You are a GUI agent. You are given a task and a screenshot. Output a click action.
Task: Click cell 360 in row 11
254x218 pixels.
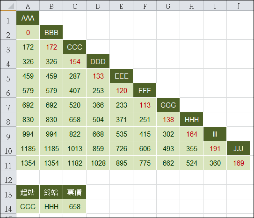point(215,163)
